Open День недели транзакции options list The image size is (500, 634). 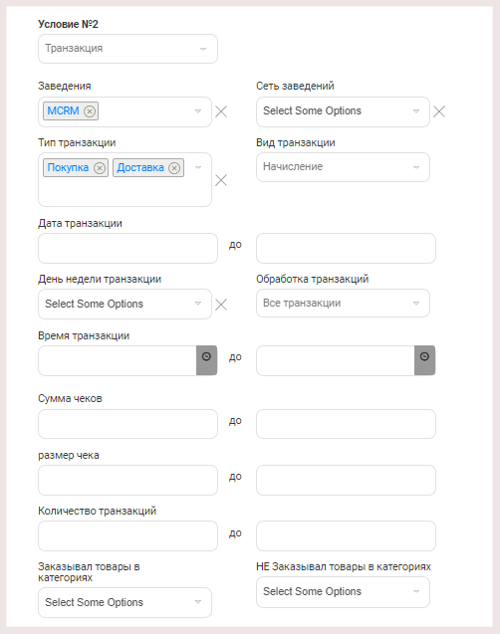point(125,305)
